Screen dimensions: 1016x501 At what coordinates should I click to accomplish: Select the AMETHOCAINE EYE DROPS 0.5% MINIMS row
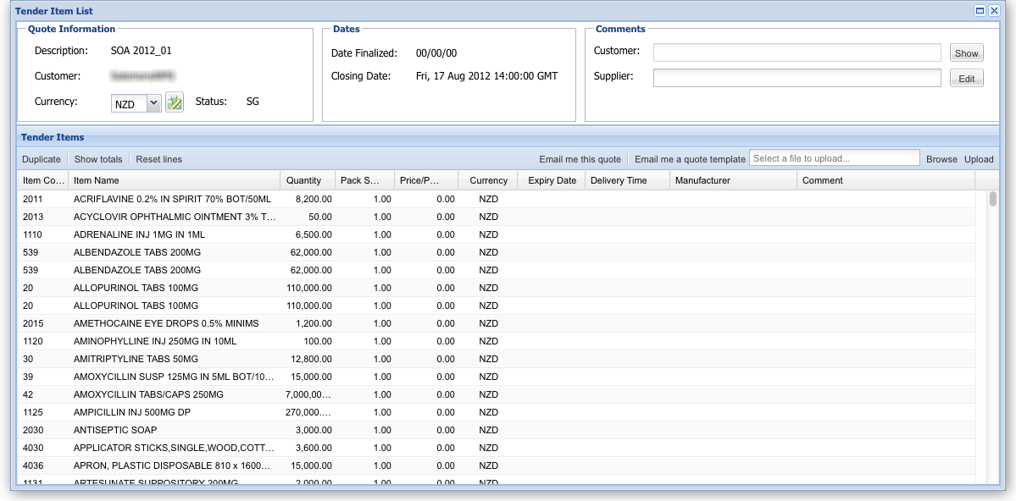pos(497,323)
